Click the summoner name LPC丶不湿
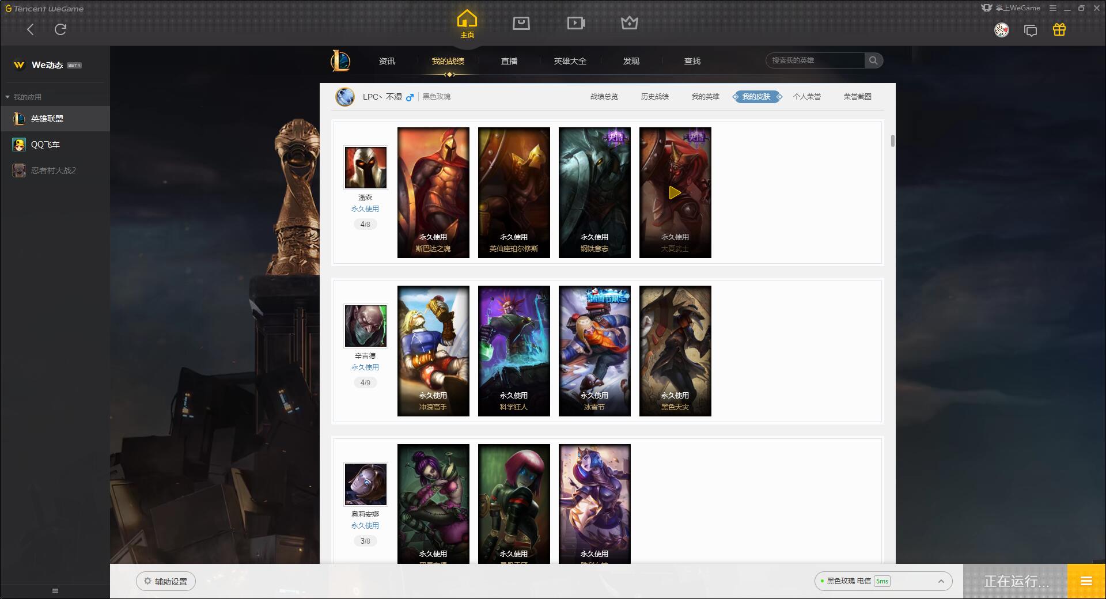Screen dimensions: 1106x599 (382, 97)
